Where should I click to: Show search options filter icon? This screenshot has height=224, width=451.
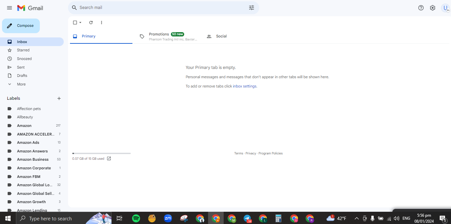pos(252,8)
